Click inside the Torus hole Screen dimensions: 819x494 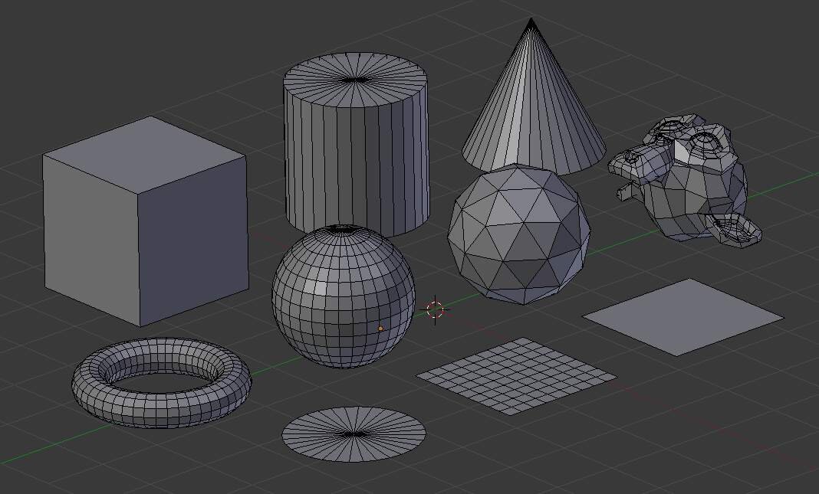(x=161, y=381)
